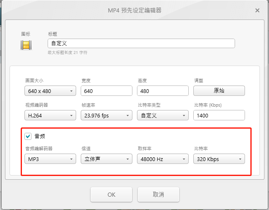Screen dimensions: 269x210
Task: Click the 比特率 (Kbps) field showing 1400
Action: click(219, 115)
